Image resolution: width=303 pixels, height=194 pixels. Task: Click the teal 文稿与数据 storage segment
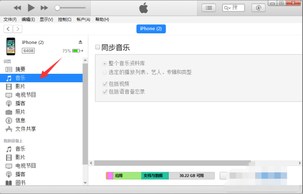click(x=155, y=175)
